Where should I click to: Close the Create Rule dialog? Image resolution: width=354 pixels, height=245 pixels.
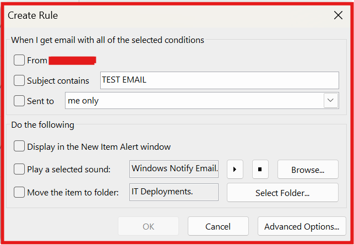point(338,15)
